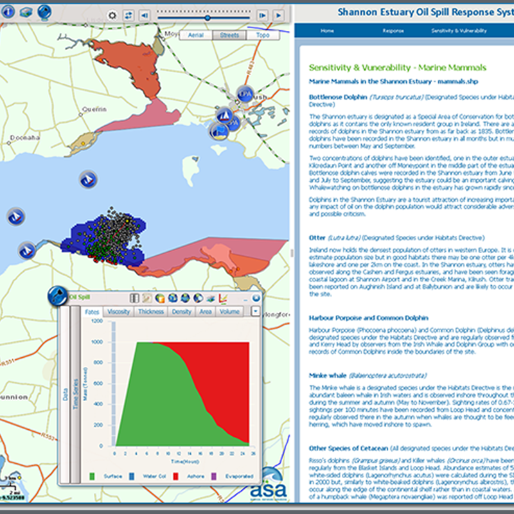The height and width of the screenshot is (514, 514).
Task: Switch to the Viscosity tab
Action: 119,312
